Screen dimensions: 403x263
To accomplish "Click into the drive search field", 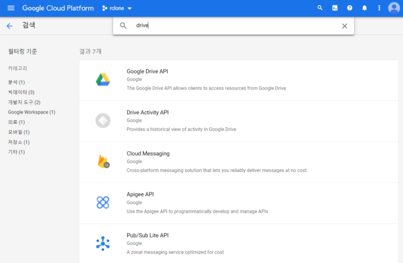I will point(234,26).
